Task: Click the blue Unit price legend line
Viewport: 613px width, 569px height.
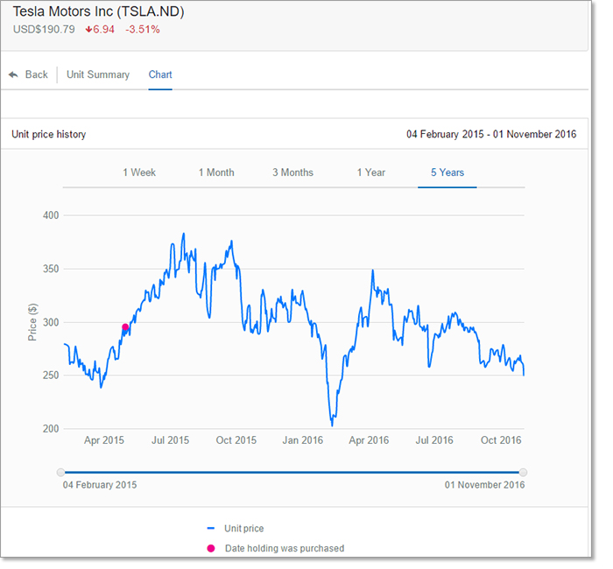Action: pos(211,529)
